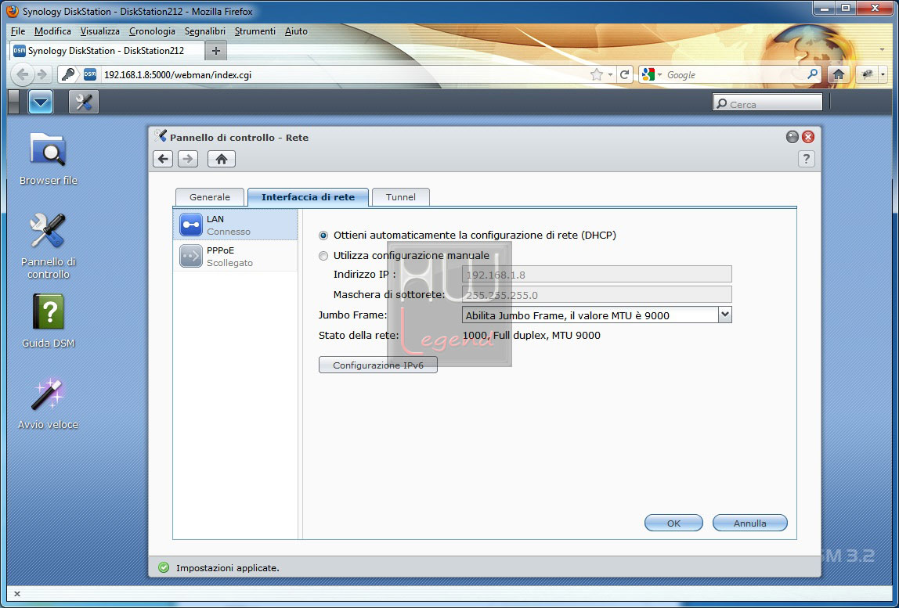This screenshot has height=608, width=899.
Task: Minimize the Pannello di controllo panel
Action: point(792,137)
